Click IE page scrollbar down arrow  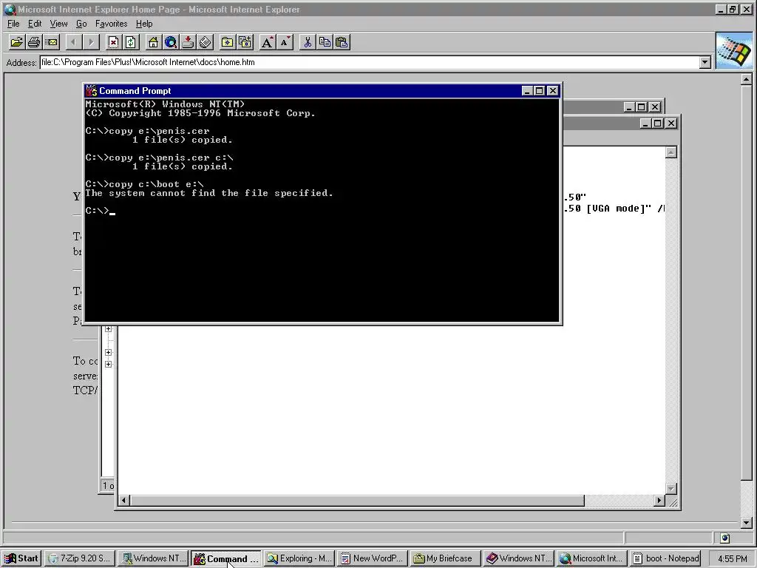(747, 523)
